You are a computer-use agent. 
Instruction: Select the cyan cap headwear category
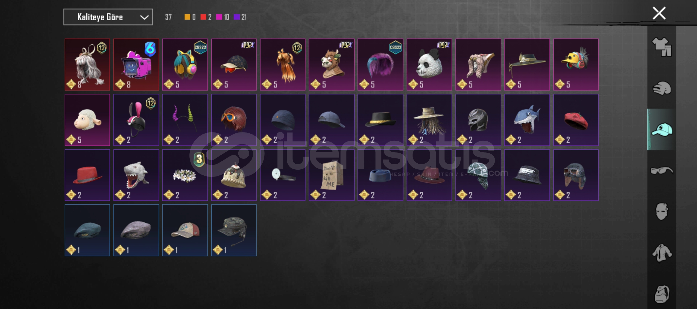click(662, 129)
